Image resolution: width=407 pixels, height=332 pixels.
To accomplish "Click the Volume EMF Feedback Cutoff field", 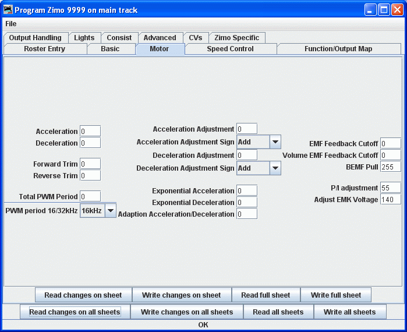I will [391, 155].
